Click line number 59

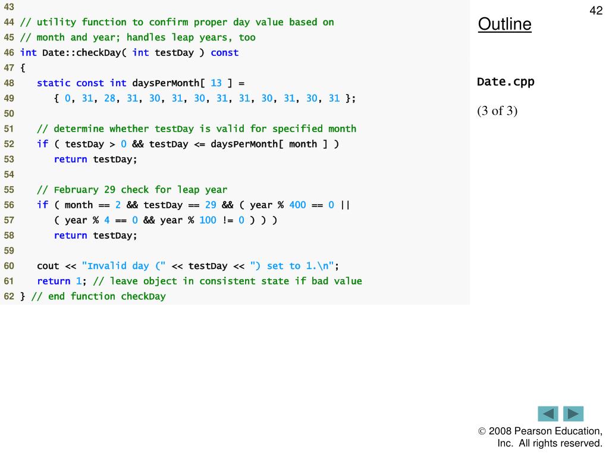[x=9, y=251]
